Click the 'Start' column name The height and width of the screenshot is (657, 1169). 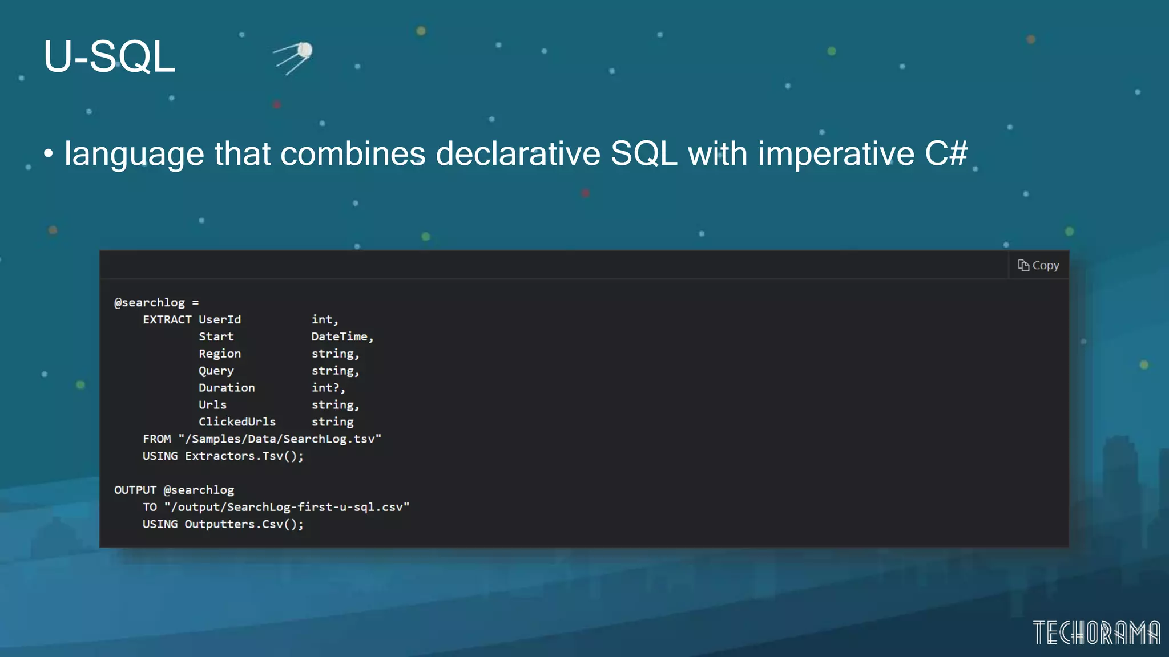pos(216,336)
